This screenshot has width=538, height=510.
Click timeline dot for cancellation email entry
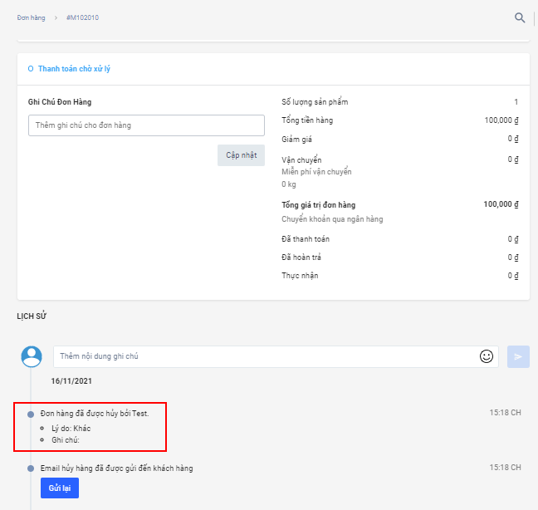tap(31, 468)
